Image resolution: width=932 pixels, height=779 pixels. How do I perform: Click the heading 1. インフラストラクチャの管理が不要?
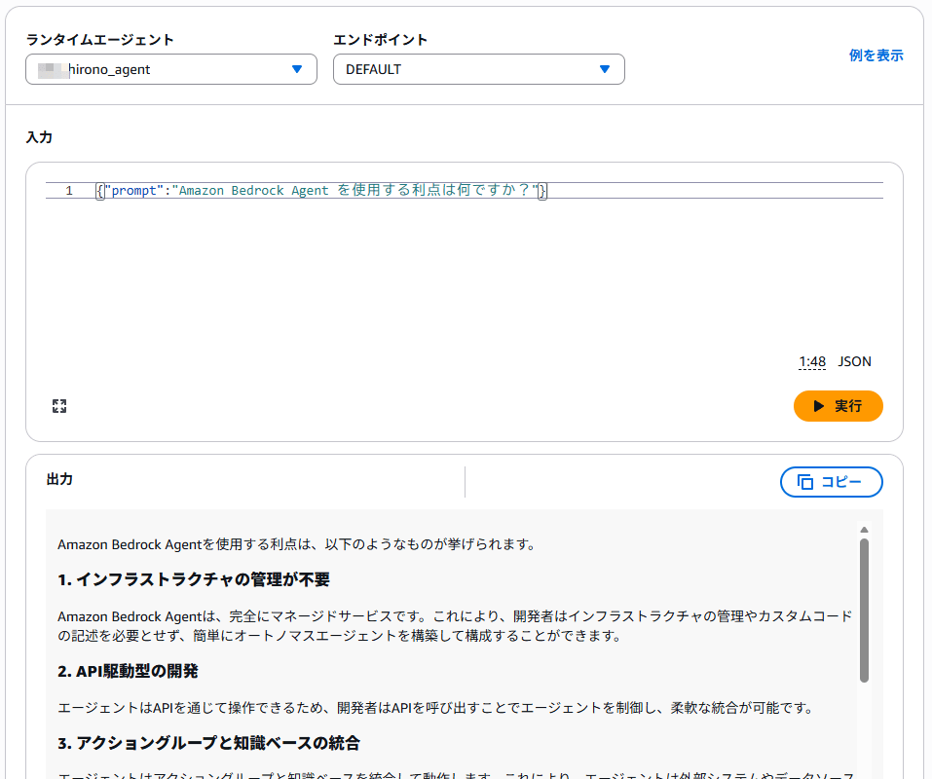tap(193, 579)
